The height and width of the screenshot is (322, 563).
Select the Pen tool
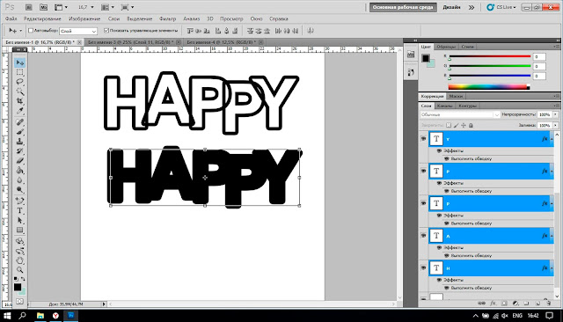[19, 201]
